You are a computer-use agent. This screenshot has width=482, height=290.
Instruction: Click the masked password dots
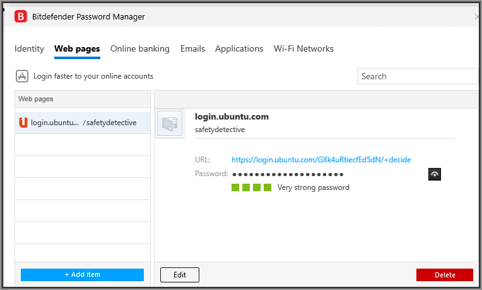point(288,174)
